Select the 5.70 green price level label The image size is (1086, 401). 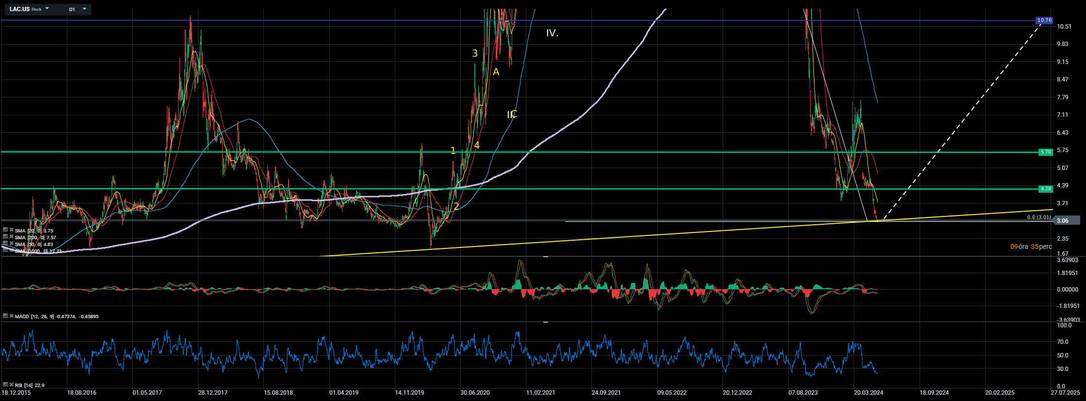(1045, 152)
